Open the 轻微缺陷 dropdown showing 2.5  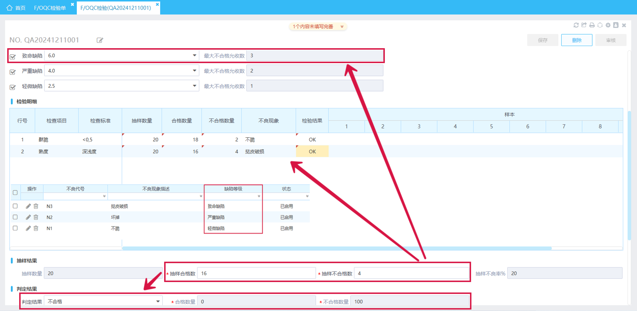122,86
